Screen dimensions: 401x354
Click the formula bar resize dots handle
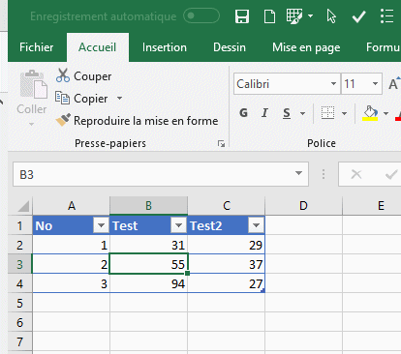tap(324, 174)
